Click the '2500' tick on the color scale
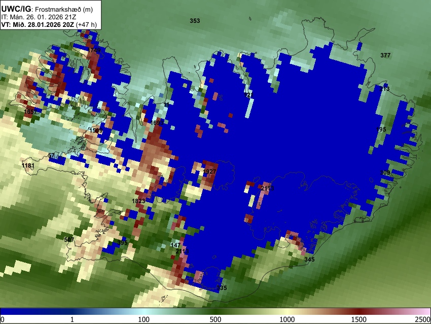This screenshot has height=324, width=431. pyautogui.click(x=423, y=319)
